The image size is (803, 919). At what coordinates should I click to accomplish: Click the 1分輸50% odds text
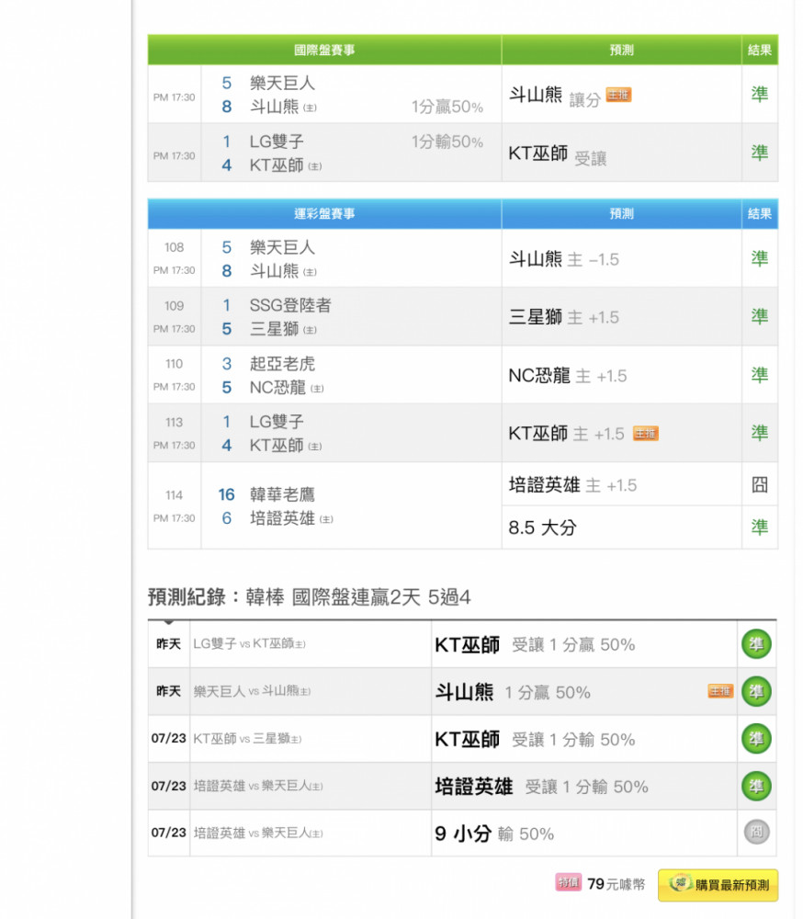click(x=447, y=142)
